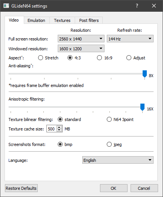The height and width of the screenshot is (197, 163).
Task: Select the Stretch aspect option
Action: tap(48, 58)
